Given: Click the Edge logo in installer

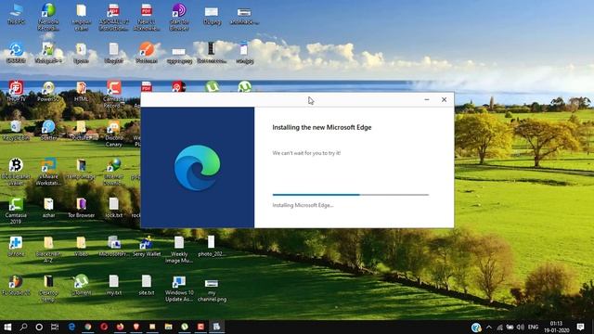Looking at the screenshot, I should (x=198, y=168).
